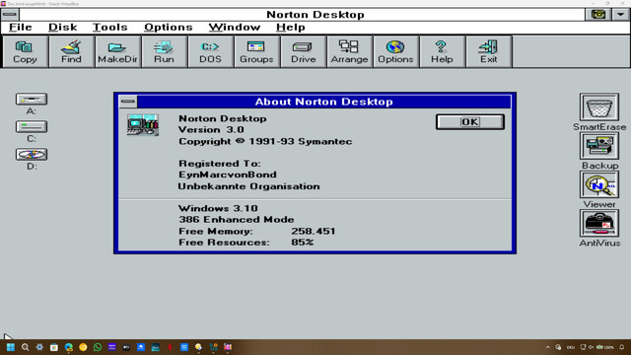Click the Copy toolbar button
631x355 pixels.
pos(25,51)
